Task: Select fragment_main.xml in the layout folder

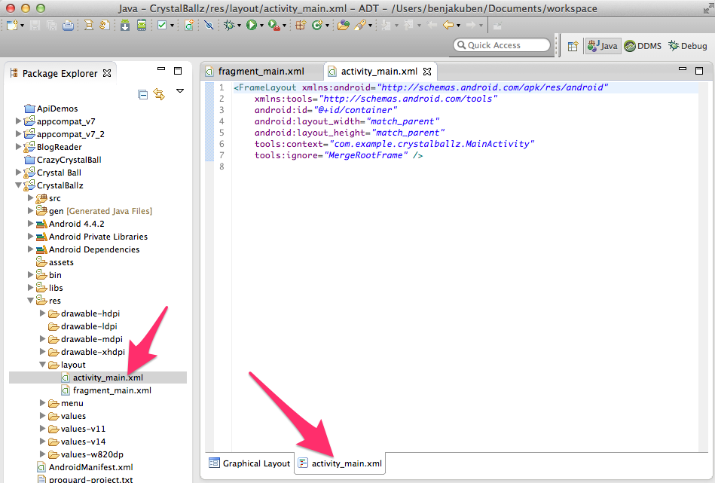Action: (x=112, y=390)
